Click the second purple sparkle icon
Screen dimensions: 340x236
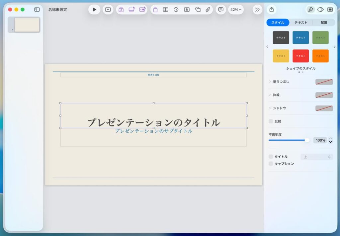[131, 10]
